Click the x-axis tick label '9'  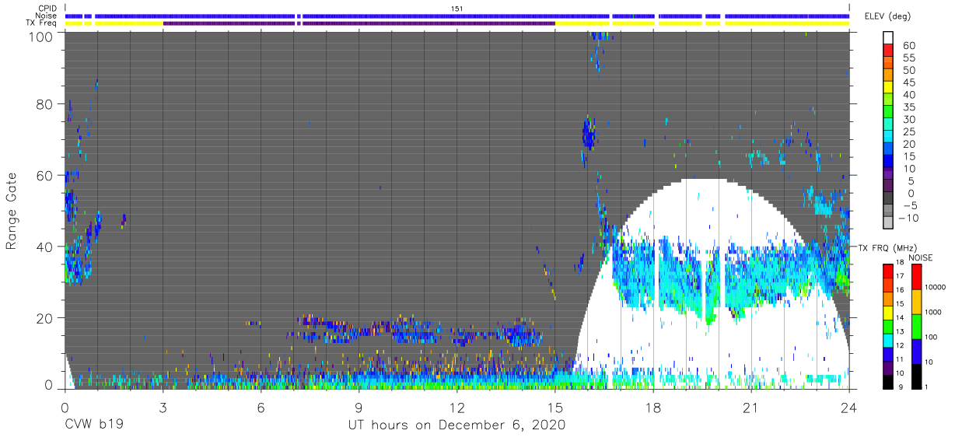pos(359,408)
